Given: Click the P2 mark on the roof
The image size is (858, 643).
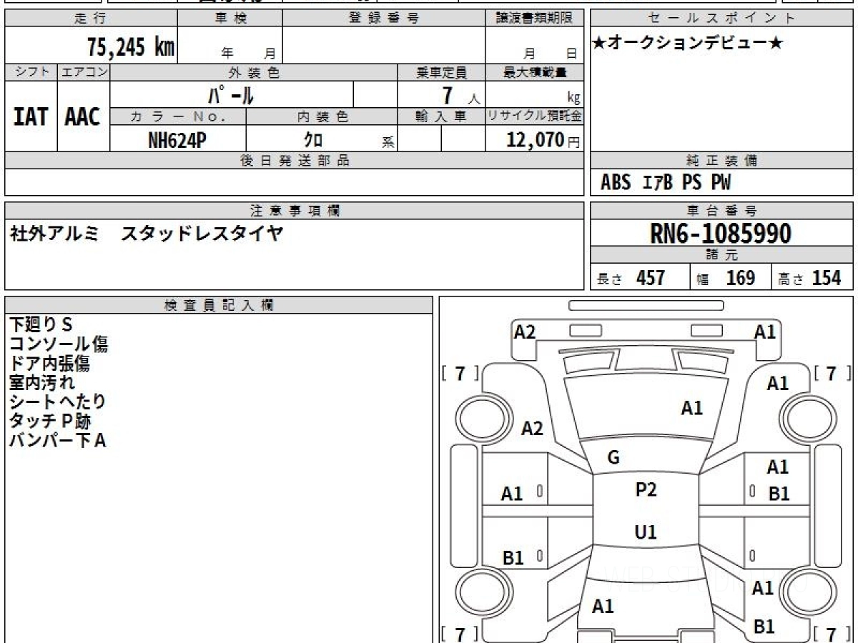Looking at the screenshot, I should point(646,489).
